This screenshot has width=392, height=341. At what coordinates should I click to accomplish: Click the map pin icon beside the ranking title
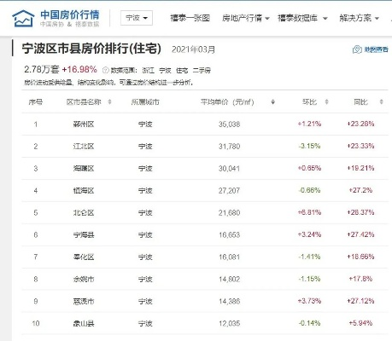coord(357,49)
